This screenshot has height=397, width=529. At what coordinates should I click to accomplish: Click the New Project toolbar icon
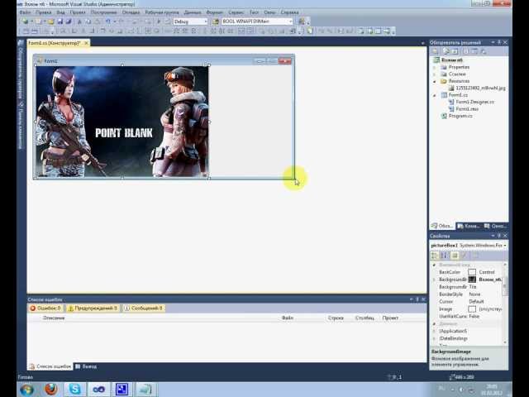tap(25, 22)
